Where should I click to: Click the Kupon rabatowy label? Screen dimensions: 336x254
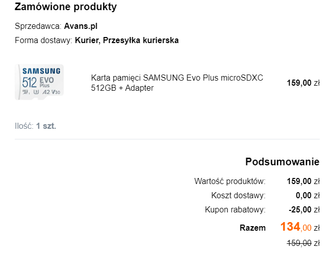click(235, 209)
